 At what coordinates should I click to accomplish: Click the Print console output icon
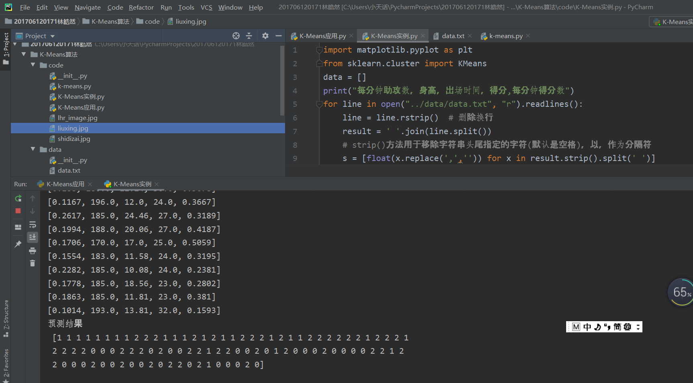(33, 251)
